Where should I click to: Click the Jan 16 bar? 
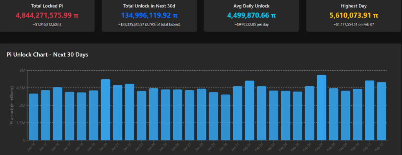[x=57, y=114]
